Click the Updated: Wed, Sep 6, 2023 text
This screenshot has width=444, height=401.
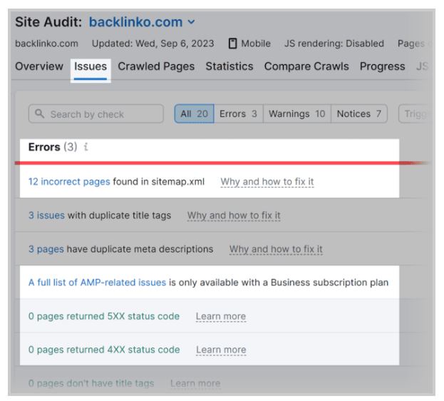point(153,44)
